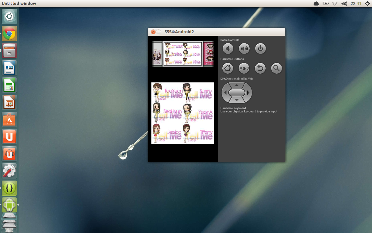372x233 pixels.
Task: Open the cloud indicator in top panel
Action: pyautogui.click(x=316, y=3)
